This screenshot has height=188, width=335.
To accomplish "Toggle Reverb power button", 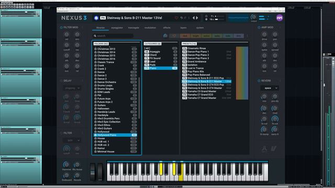I will pyautogui.click(x=259, y=81).
